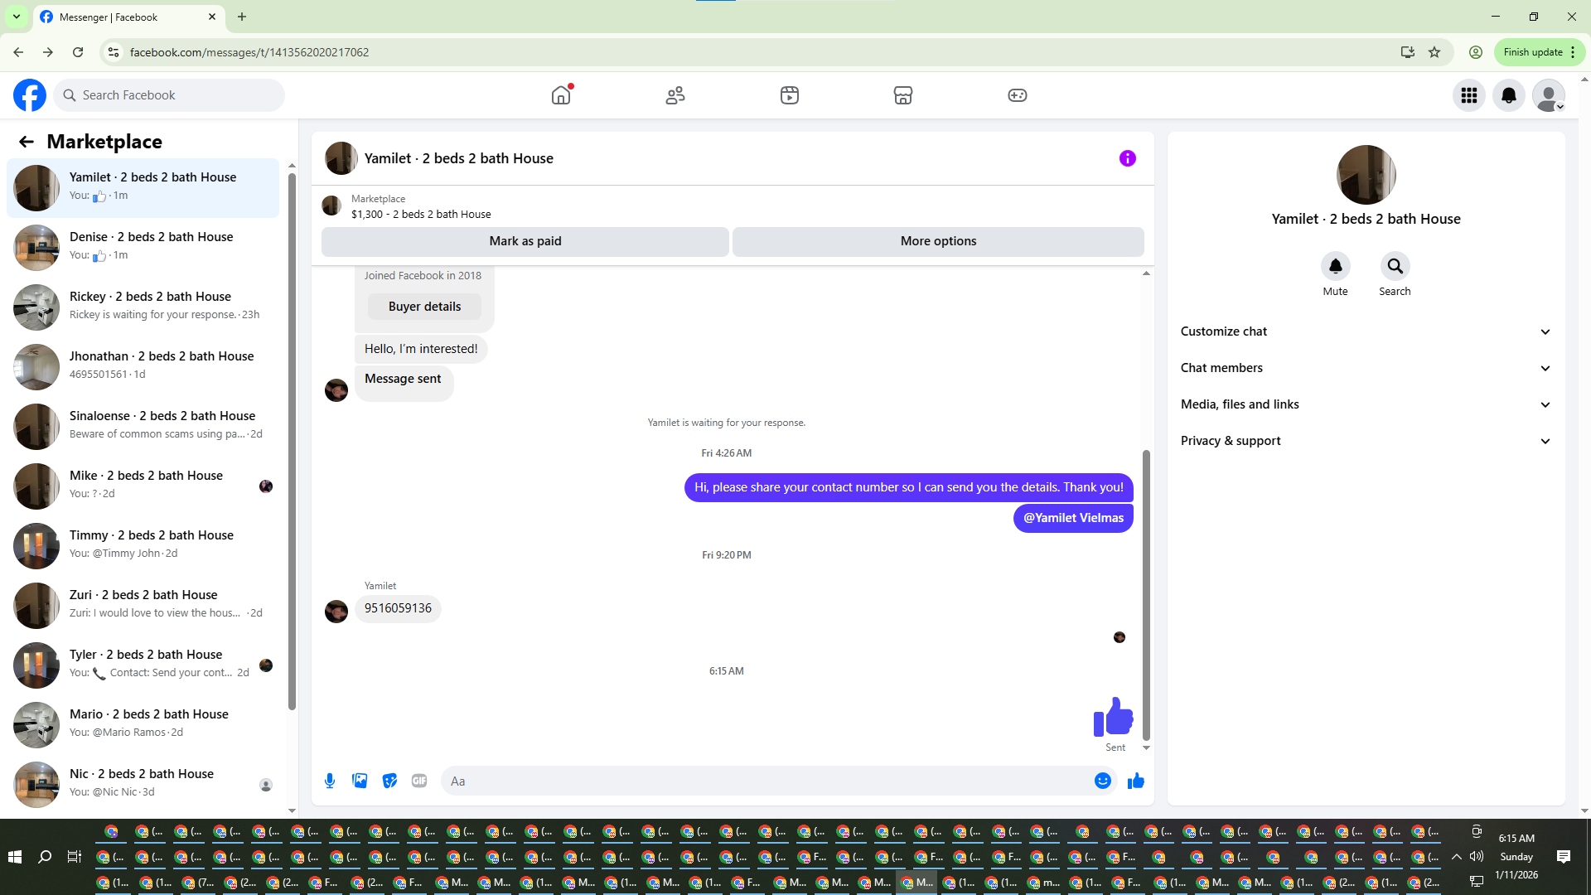Open Chrome site information icon
This screenshot has width=1591, height=895.
(x=114, y=52)
